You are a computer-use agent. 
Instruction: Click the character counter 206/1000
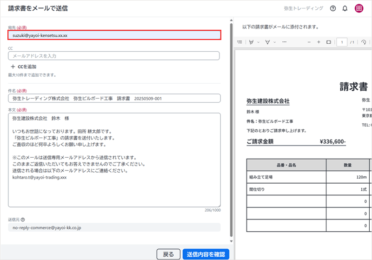coord(213,210)
